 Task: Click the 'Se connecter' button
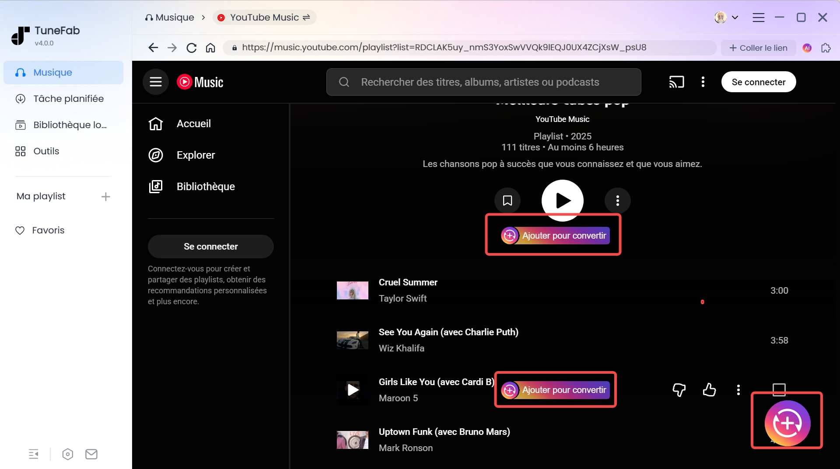(759, 82)
